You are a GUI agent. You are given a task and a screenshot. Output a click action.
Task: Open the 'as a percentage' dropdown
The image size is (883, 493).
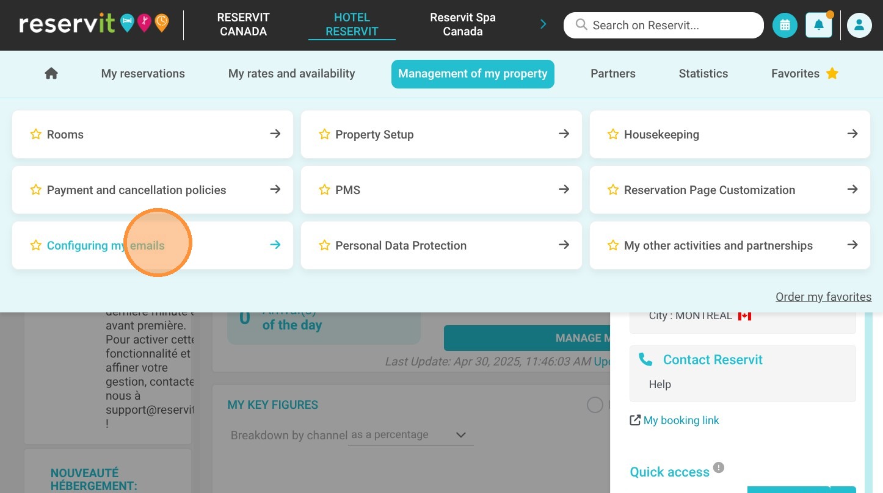click(x=410, y=435)
